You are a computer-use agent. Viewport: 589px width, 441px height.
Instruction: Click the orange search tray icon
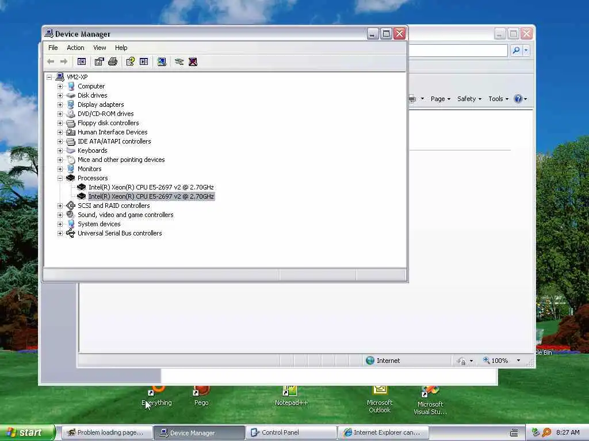coord(546,432)
